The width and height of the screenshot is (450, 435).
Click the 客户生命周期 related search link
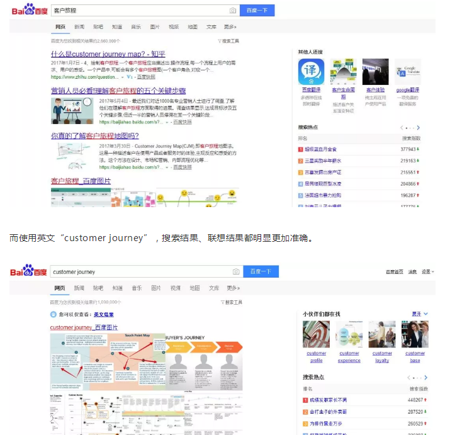[343, 93]
